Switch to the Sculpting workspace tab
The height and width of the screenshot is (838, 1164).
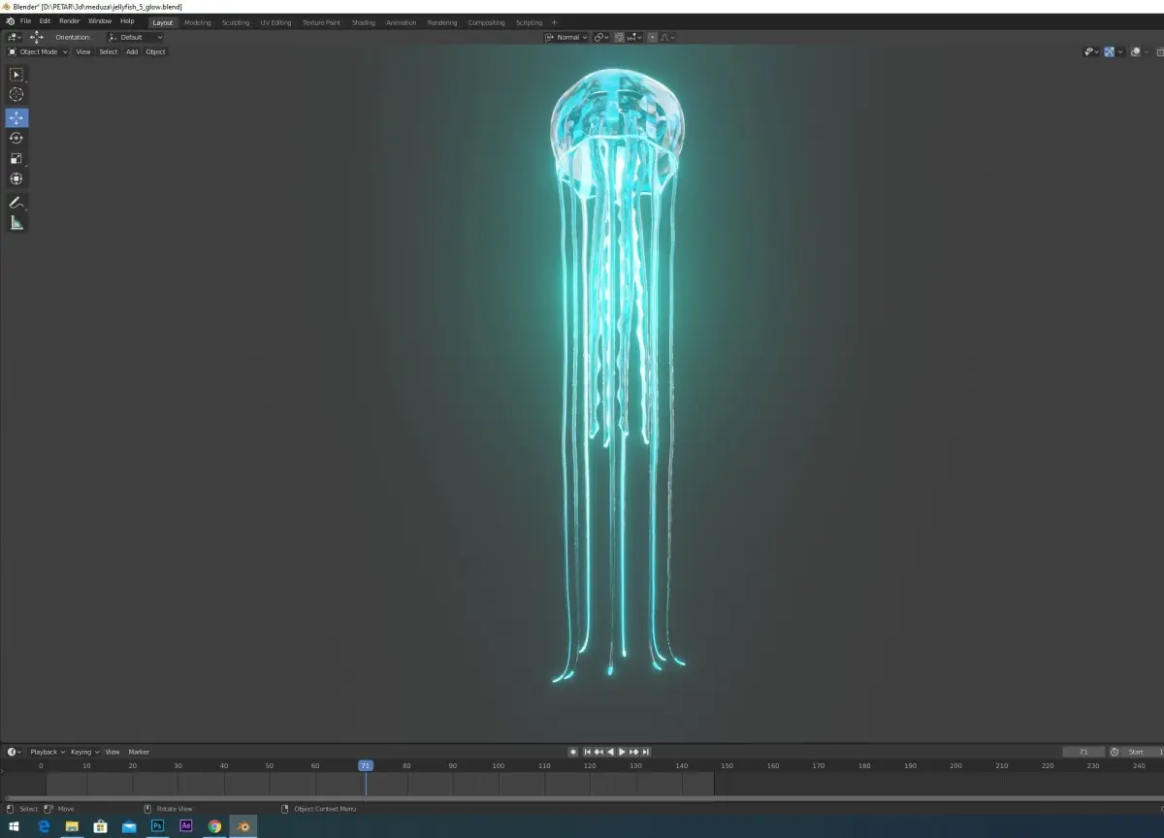(x=236, y=22)
